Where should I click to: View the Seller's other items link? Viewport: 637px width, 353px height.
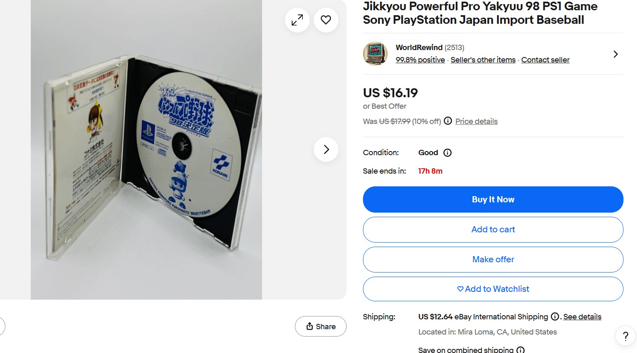[x=483, y=60]
